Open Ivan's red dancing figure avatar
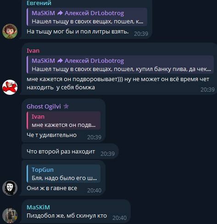Screen dimensions: 217x224 point(10,87)
